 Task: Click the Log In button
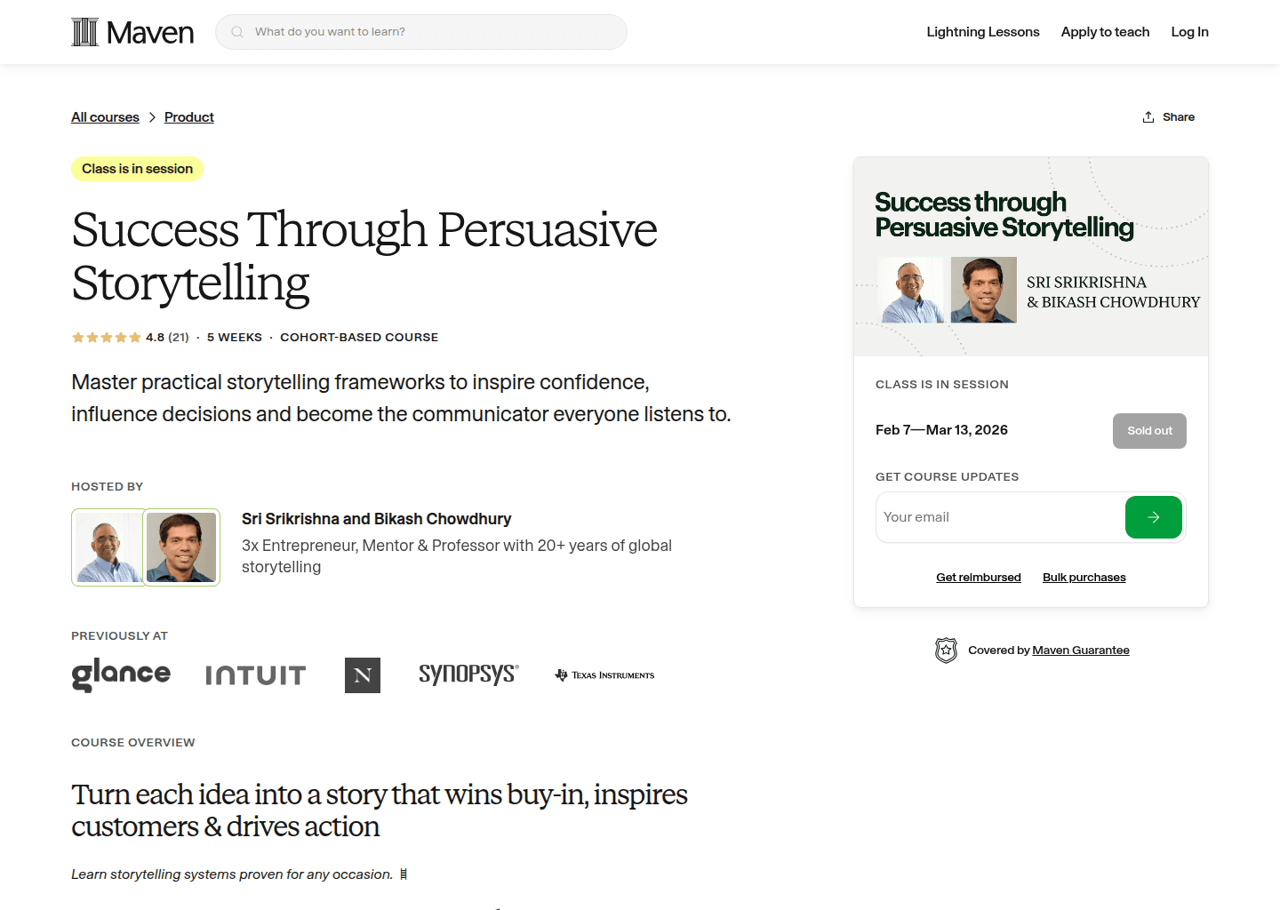pos(1189,31)
